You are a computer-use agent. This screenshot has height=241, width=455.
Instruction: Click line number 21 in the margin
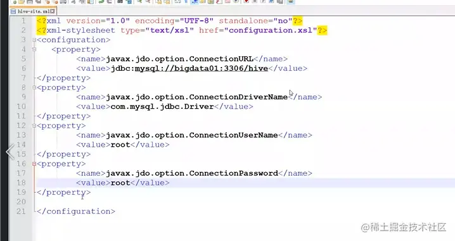(x=21, y=211)
